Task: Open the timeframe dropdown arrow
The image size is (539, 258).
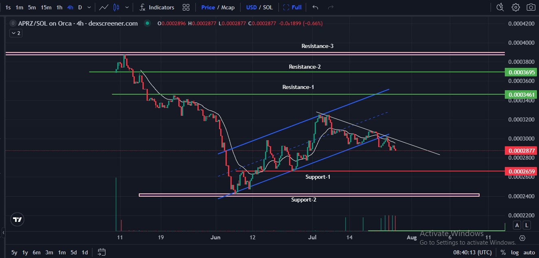Action: click(89, 7)
